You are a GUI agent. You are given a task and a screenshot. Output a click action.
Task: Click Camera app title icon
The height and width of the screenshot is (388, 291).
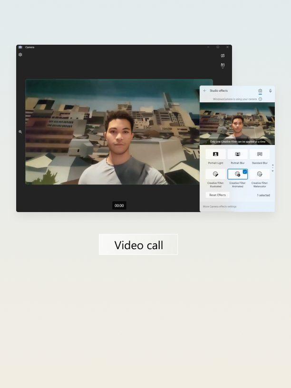20,47
